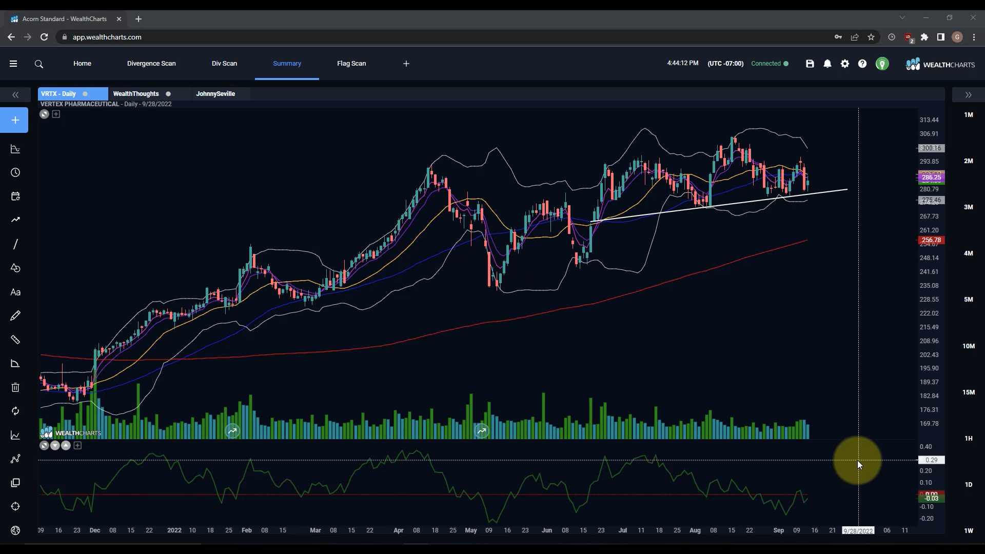Viewport: 985px width, 554px height.
Task: Select the Aa text tool
Action: (x=15, y=292)
